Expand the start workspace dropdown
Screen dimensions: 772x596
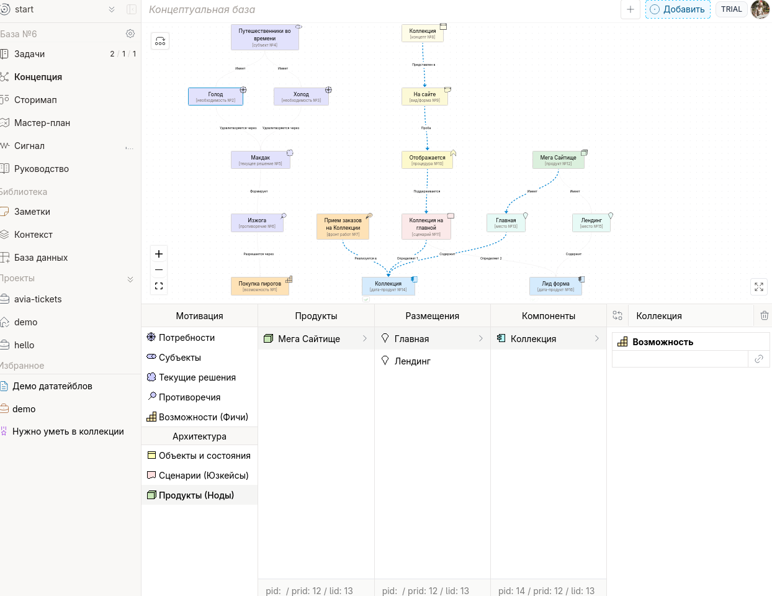pos(112,9)
